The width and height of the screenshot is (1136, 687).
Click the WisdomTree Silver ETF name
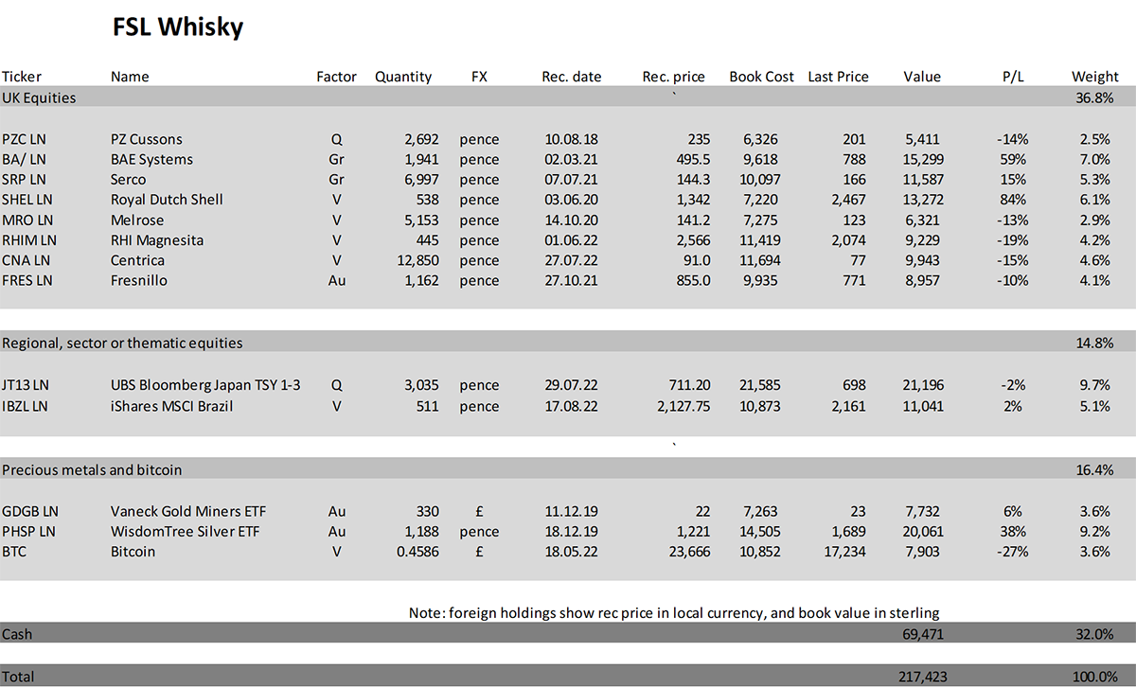pyautogui.click(x=186, y=531)
